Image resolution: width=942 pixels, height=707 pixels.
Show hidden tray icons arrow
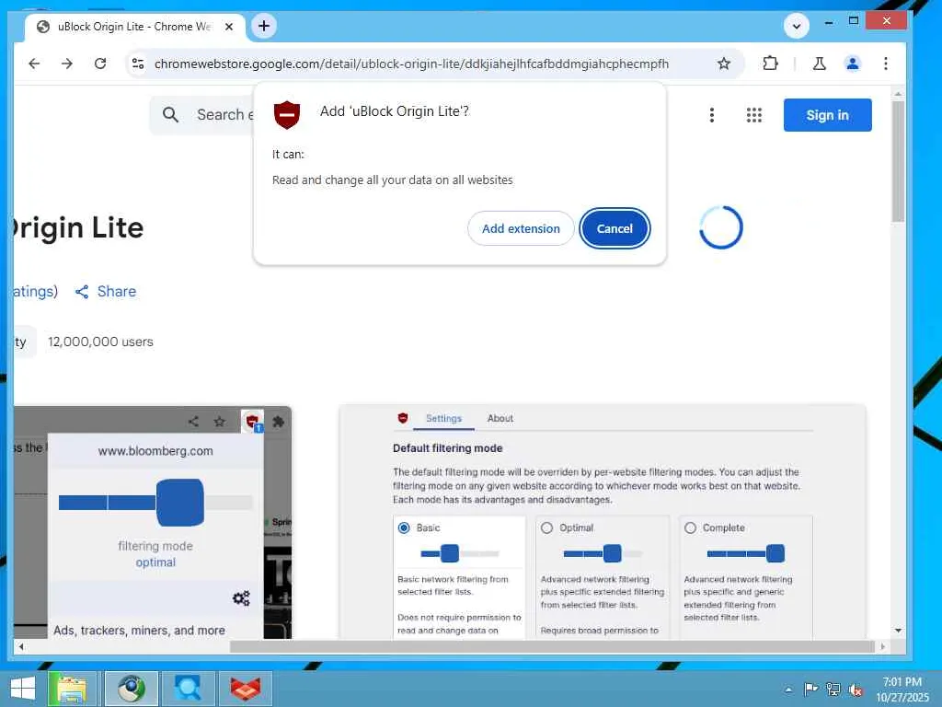tap(788, 690)
